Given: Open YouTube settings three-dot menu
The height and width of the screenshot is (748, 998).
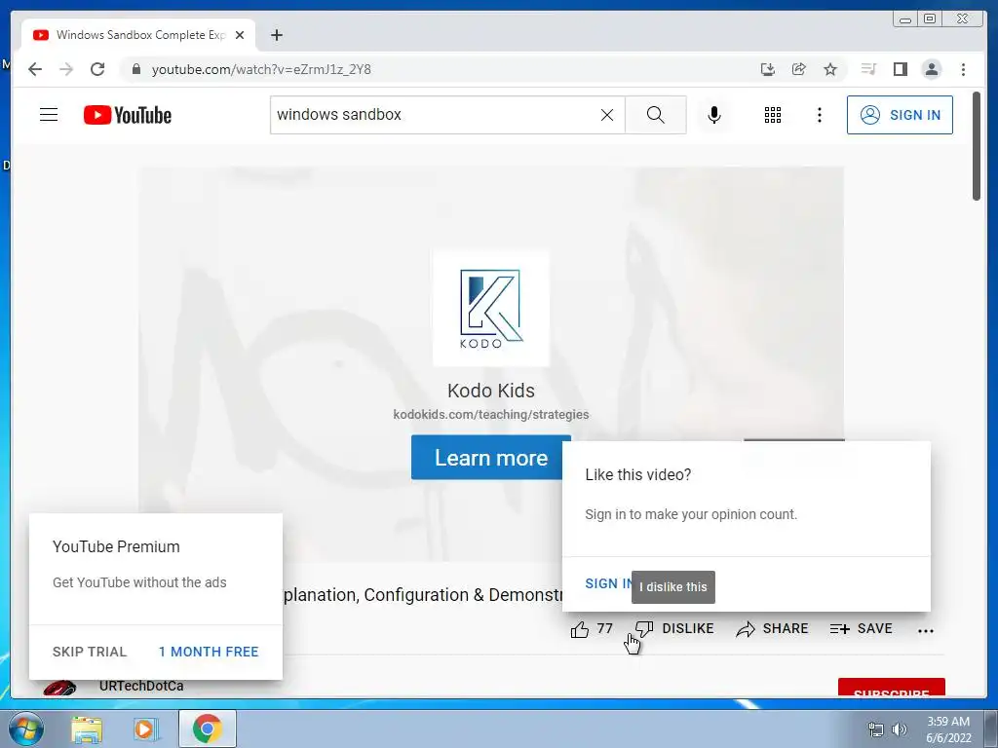Looking at the screenshot, I should coord(819,115).
